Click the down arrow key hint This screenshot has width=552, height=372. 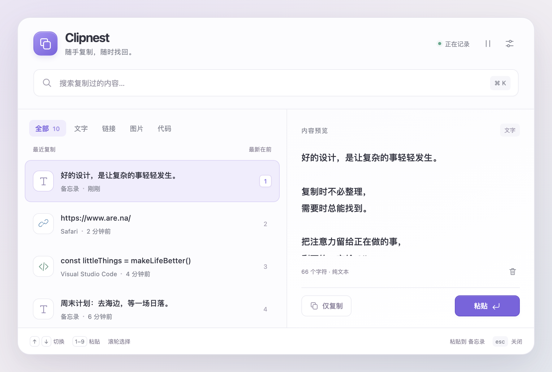pyautogui.click(x=46, y=341)
